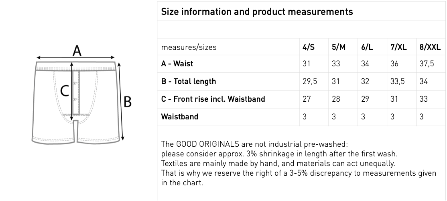Screen dimensions: 447x201
Task: Click the letter B length label on diagram
Action: (128, 102)
